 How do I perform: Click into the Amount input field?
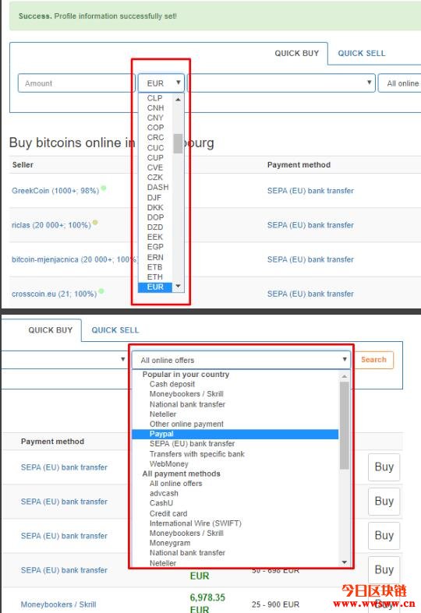[x=76, y=83]
